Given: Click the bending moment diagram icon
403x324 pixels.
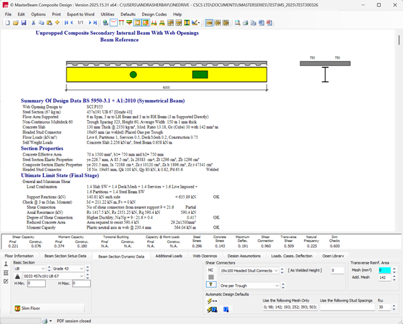Looking at the screenshot, I should (114, 23).
